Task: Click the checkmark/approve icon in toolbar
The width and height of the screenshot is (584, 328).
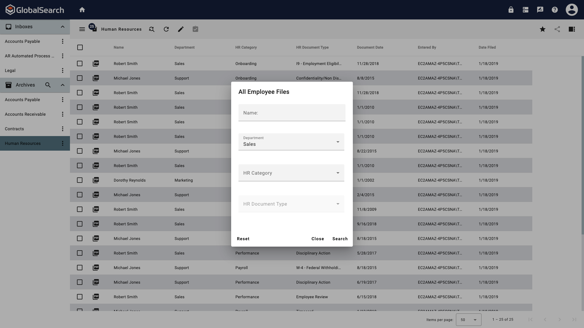Action: [x=195, y=29]
